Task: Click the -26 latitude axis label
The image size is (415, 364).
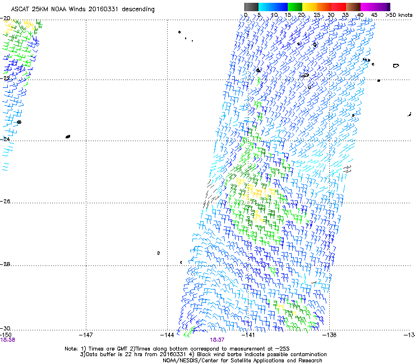Action: click(5, 202)
